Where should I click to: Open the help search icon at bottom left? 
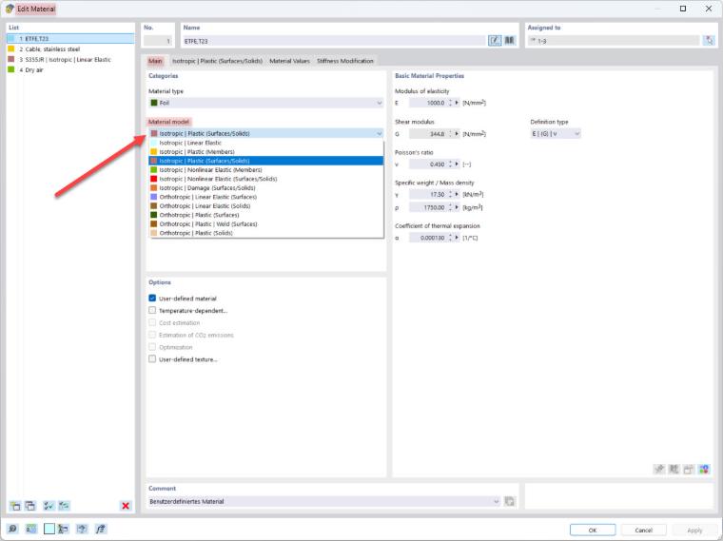point(12,529)
